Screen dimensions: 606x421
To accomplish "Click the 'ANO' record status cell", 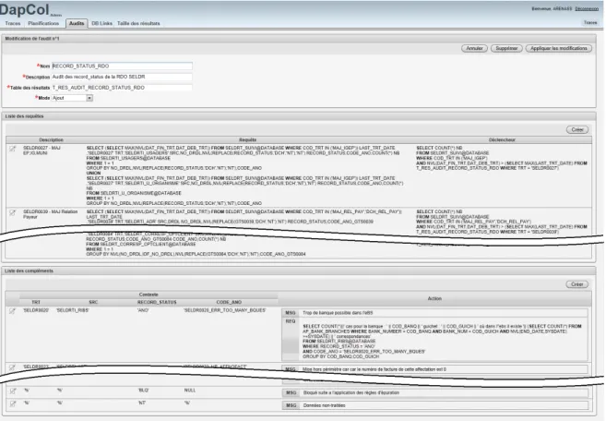I will [143, 310].
